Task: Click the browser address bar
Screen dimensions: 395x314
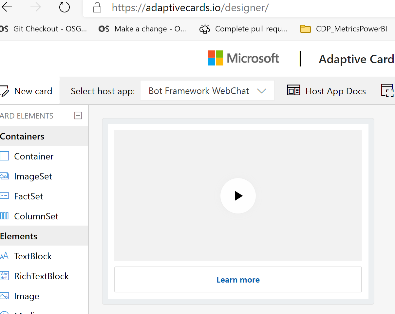Action: pyautogui.click(x=197, y=8)
